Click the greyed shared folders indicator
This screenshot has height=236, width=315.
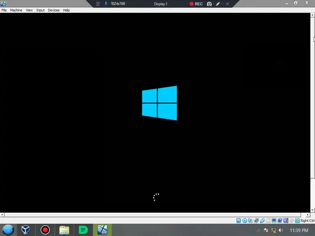(268, 221)
